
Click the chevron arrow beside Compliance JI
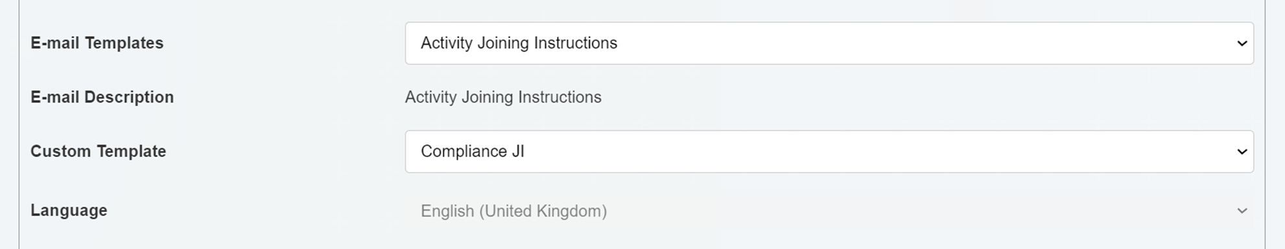(x=1242, y=151)
